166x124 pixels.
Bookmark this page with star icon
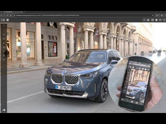click(x=153, y=15)
